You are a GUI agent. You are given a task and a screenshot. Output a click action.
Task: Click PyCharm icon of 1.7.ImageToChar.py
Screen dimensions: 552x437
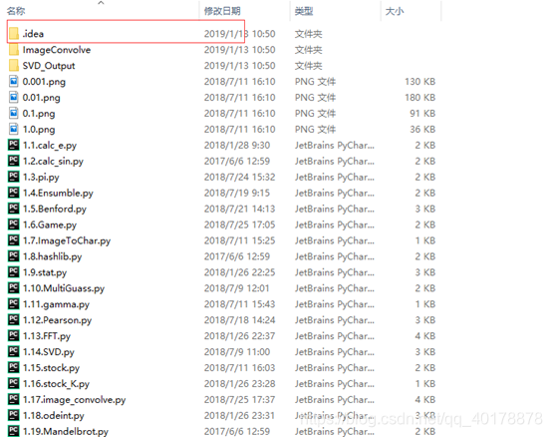[x=13, y=240]
